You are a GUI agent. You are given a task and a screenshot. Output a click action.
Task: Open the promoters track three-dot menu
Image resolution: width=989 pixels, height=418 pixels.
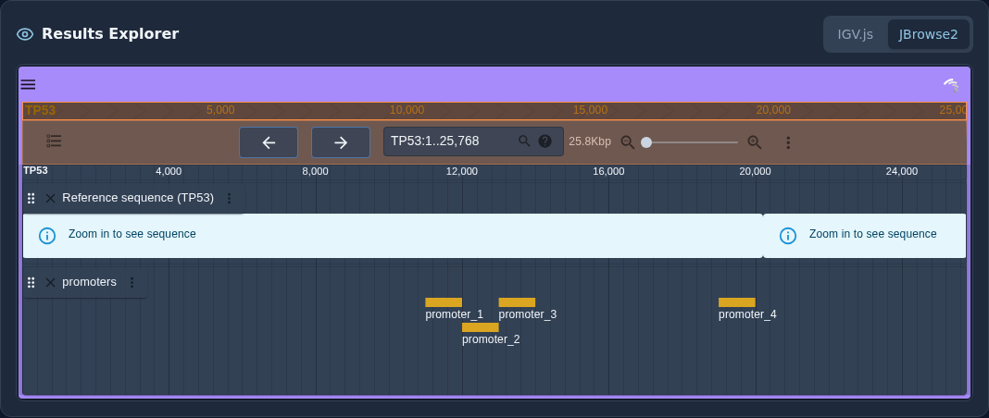click(x=131, y=283)
